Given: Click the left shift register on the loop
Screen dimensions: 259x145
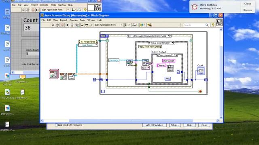Looking at the screenshot, I should coord(101,80).
